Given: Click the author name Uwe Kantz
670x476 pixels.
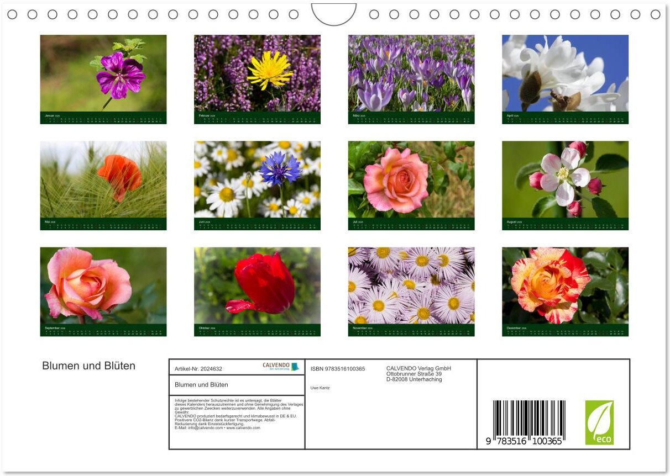Looking at the screenshot, I should tap(320, 388).
